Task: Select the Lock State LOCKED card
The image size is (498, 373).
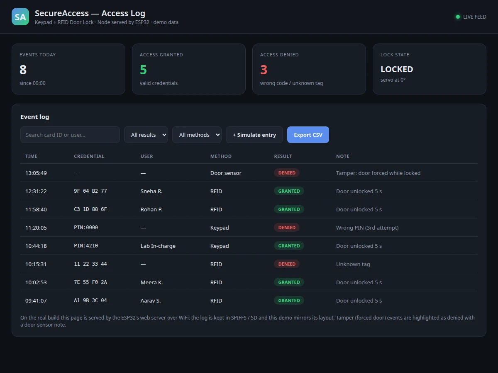Action: pyautogui.click(x=430, y=69)
